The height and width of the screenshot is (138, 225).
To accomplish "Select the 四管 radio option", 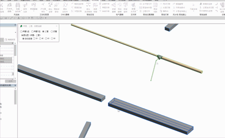I will click(x=54, y=31).
